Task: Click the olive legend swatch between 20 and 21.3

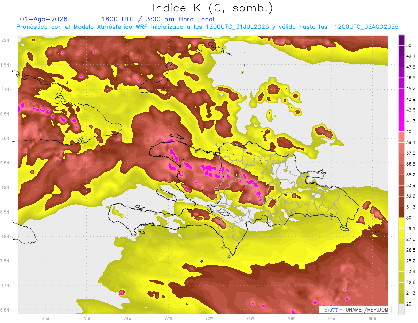Action: [x=402, y=299]
